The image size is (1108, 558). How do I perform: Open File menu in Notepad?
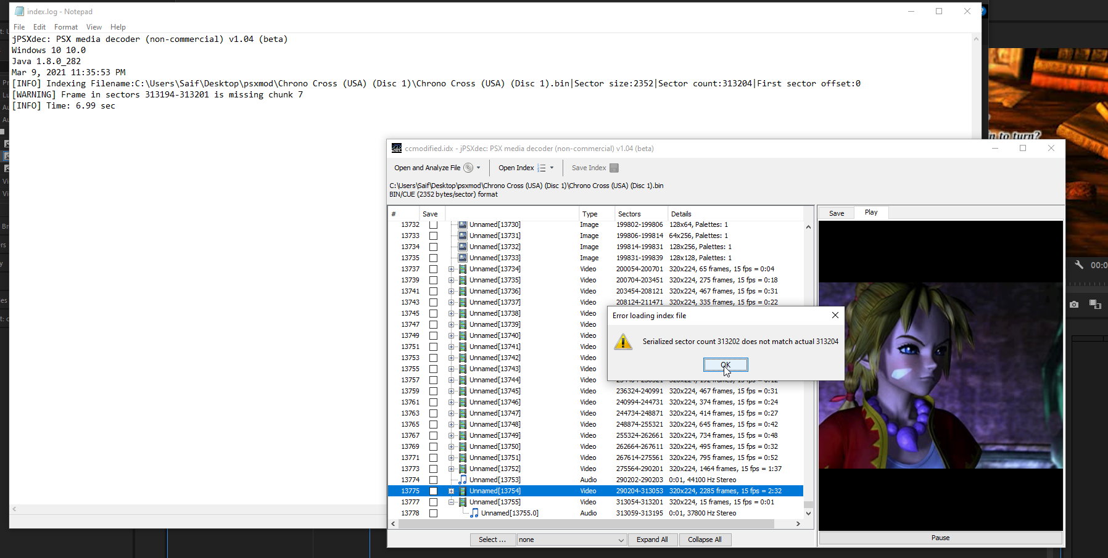coord(19,27)
